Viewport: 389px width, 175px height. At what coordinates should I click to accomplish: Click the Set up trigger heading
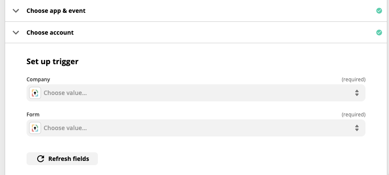(52, 62)
